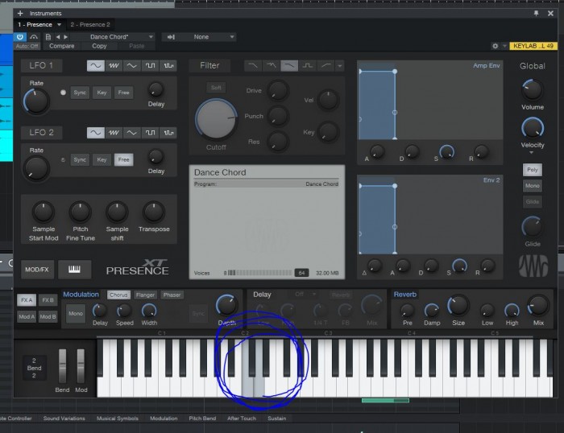
Task: Select sine waveform for LFO 1
Action: coord(96,65)
